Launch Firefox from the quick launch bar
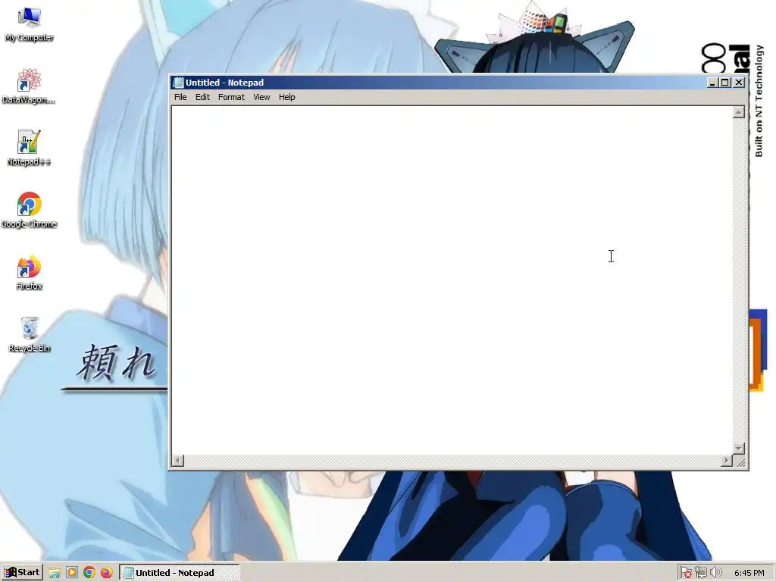Viewport: 776px width, 582px height. point(106,573)
